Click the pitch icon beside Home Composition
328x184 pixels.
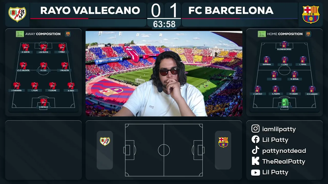[262, 34]
